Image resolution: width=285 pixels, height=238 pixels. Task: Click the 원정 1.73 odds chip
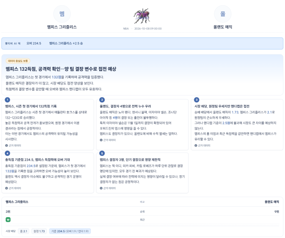pyautogui.click(x=39, y=231)
